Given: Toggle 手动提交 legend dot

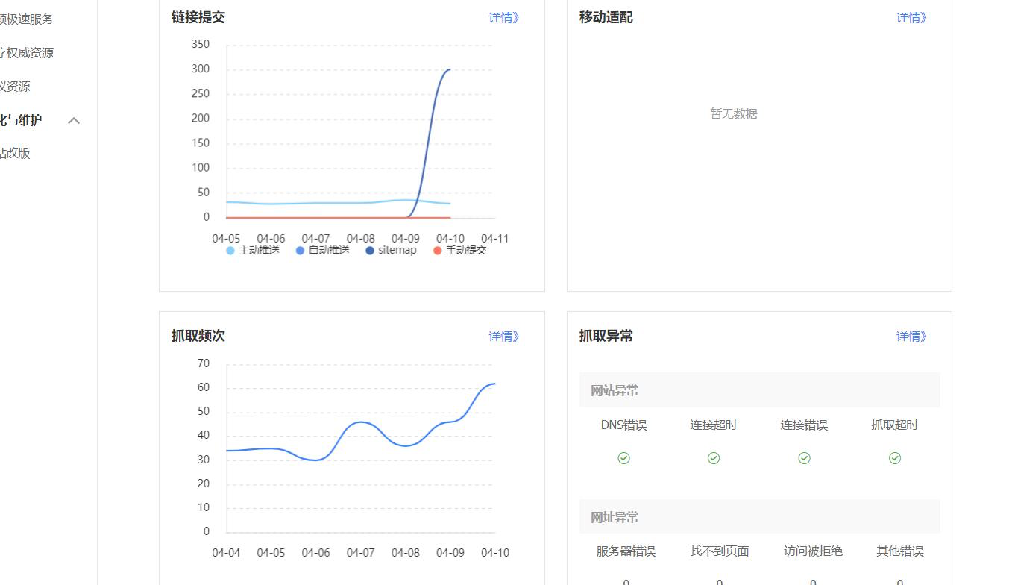Looking at the screenshot, I should tap(437, 251).
